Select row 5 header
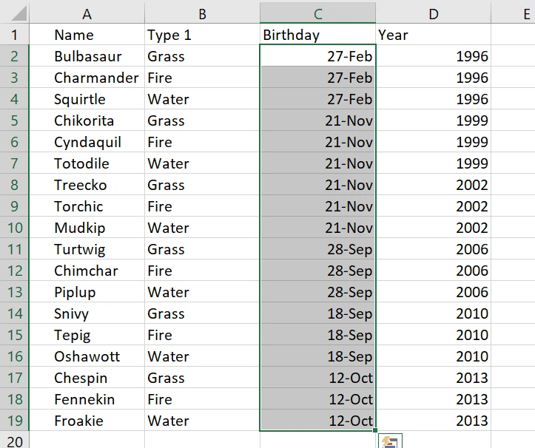 click(x=14, y=121)
